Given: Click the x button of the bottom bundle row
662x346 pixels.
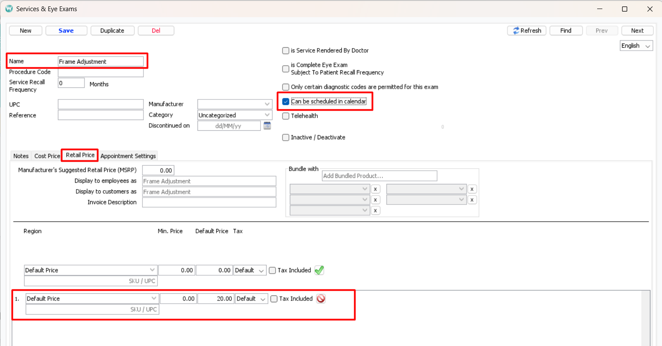Looking at the screenshot, I should coord(376,211).
